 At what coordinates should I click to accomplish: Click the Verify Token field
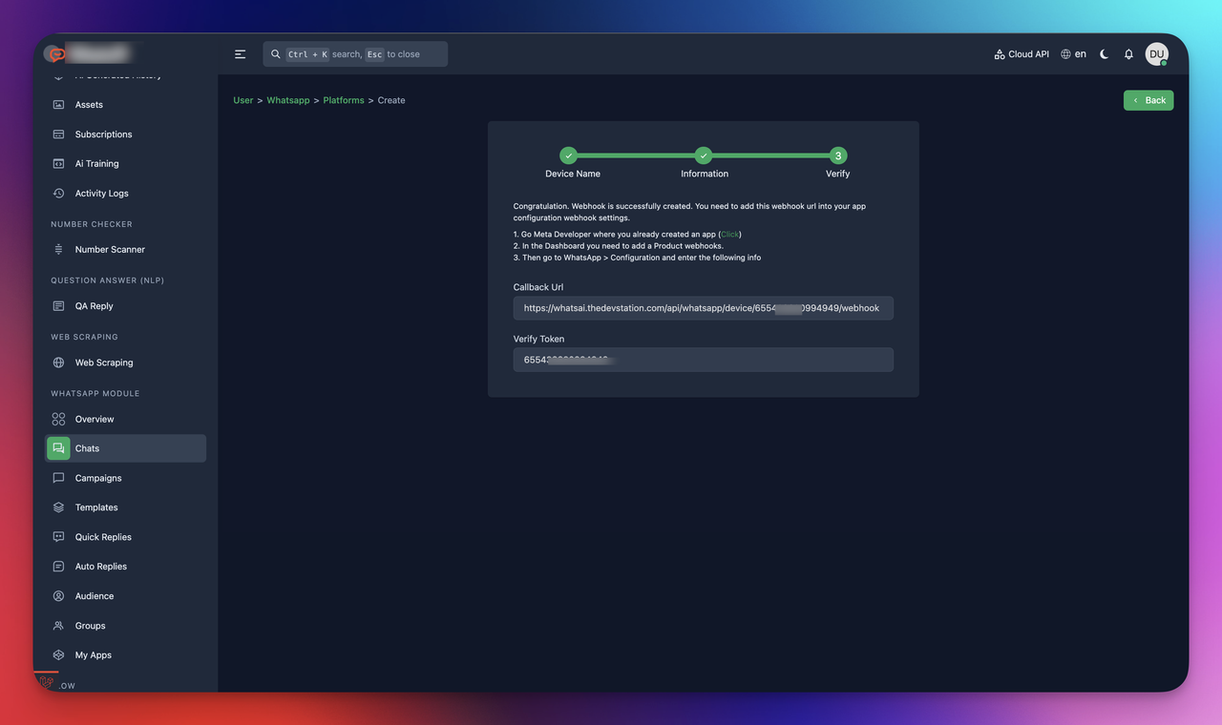coord(704,360)
